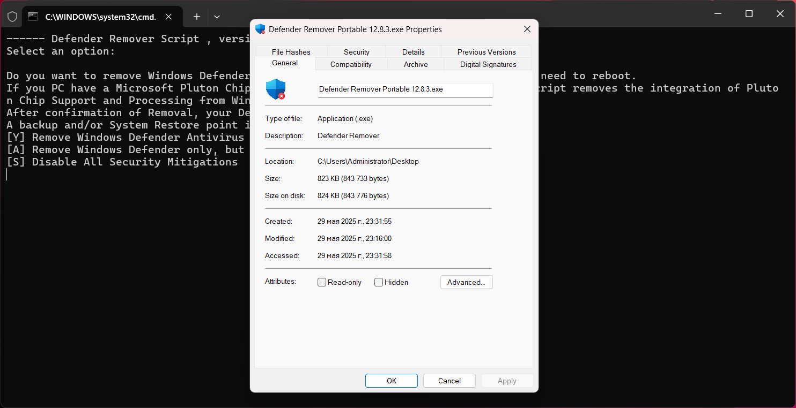Click the [Y] Remove Windows Defender Antivirus line
This screenshot has width=796, height=408.
[126, 137]
